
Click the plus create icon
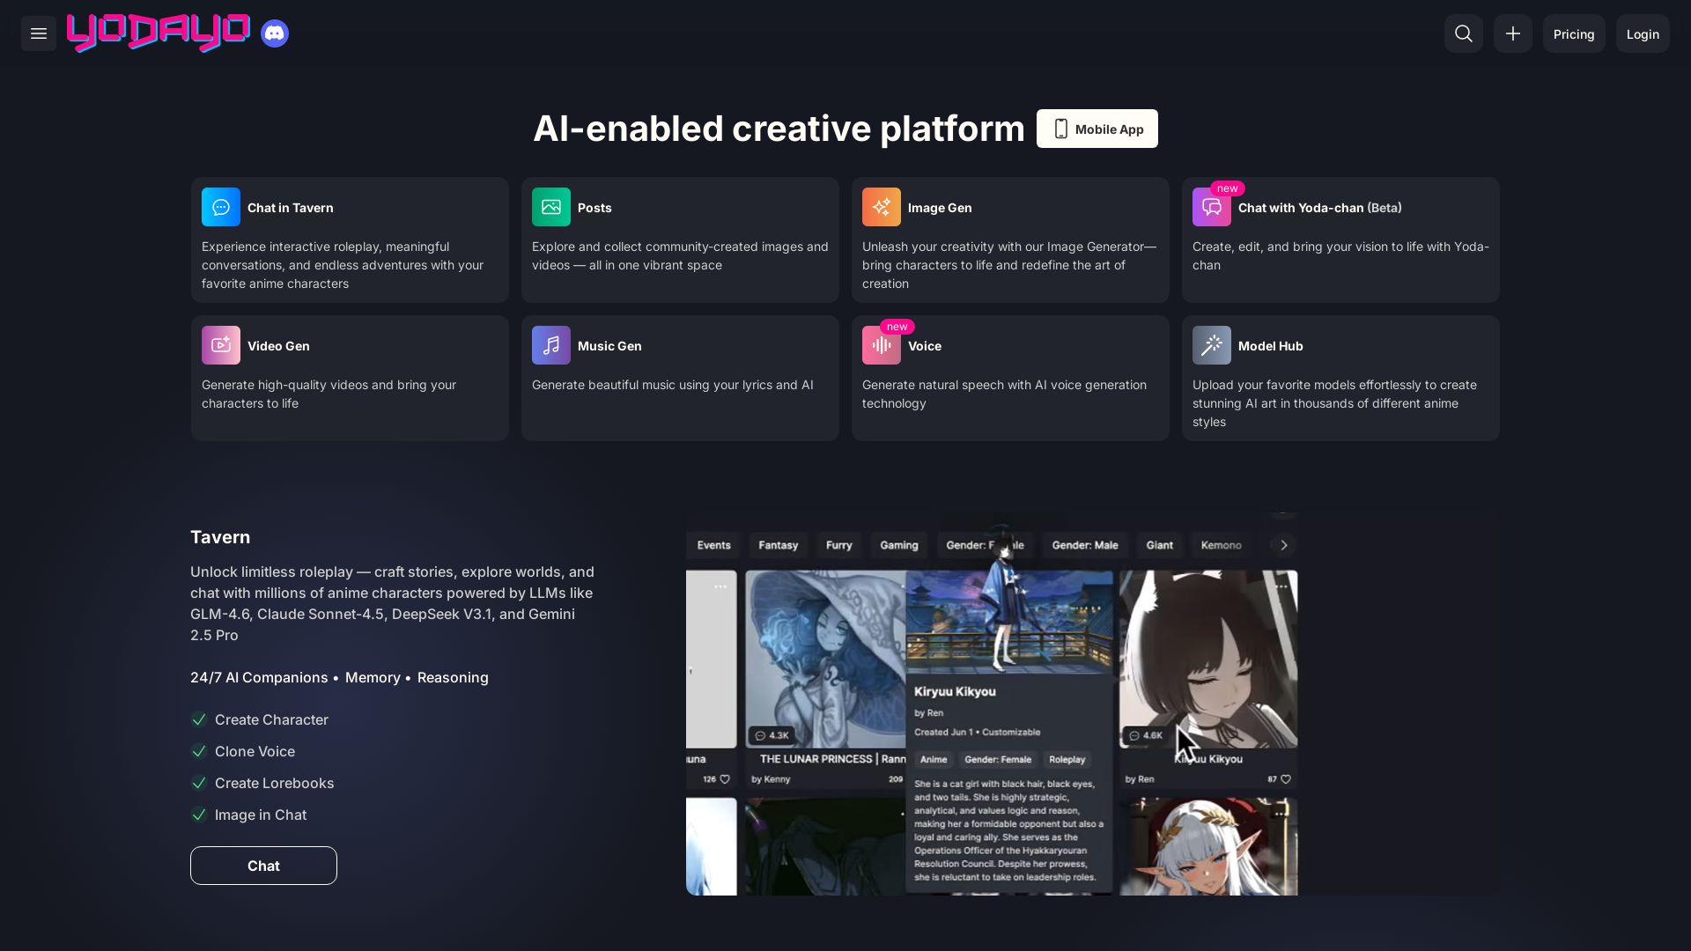click(x=1513, y=33)
